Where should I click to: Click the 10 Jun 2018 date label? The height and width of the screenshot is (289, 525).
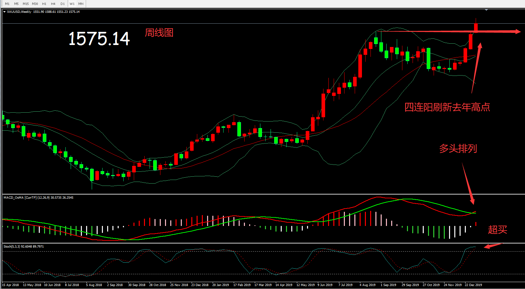tap(52, 285)
